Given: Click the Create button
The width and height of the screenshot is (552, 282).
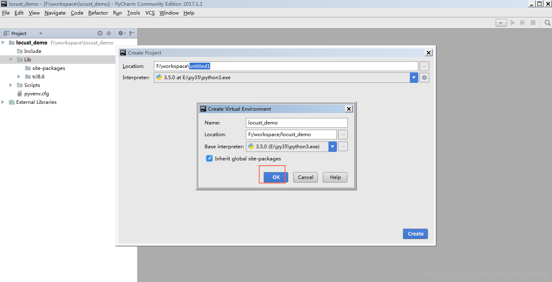Looking at the screenshot, I should [x=416, y=234].
